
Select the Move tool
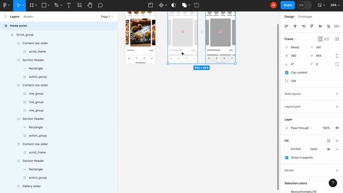click(x=18, y=5)
